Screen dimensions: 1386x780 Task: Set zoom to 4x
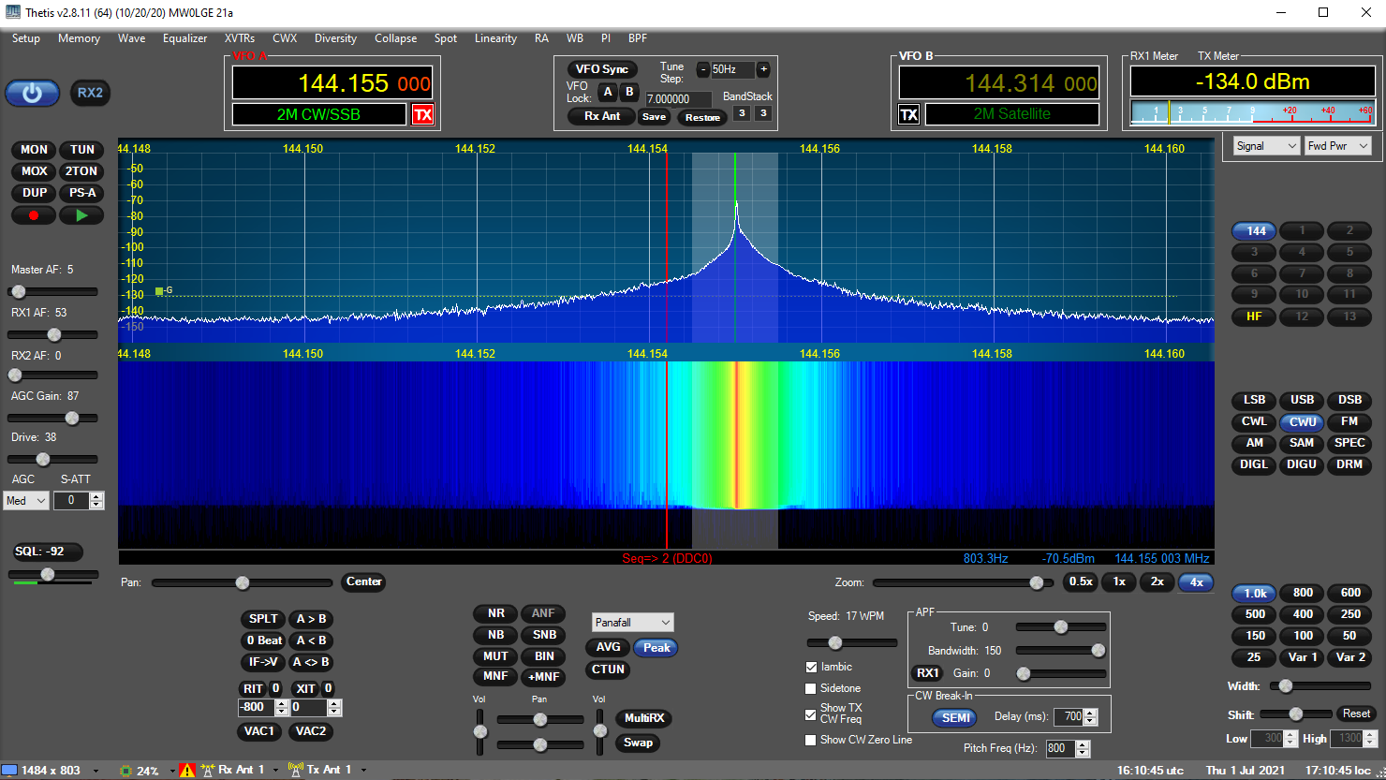tap(1196, 581)
